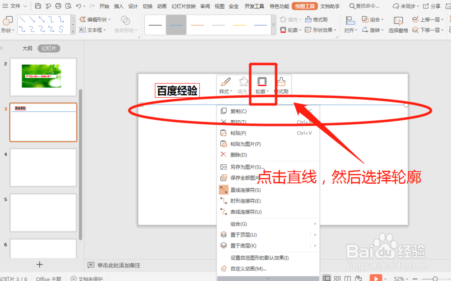
Task: Choose 粘贴为图片(P) from context menu
Action: tap(268, 144)
